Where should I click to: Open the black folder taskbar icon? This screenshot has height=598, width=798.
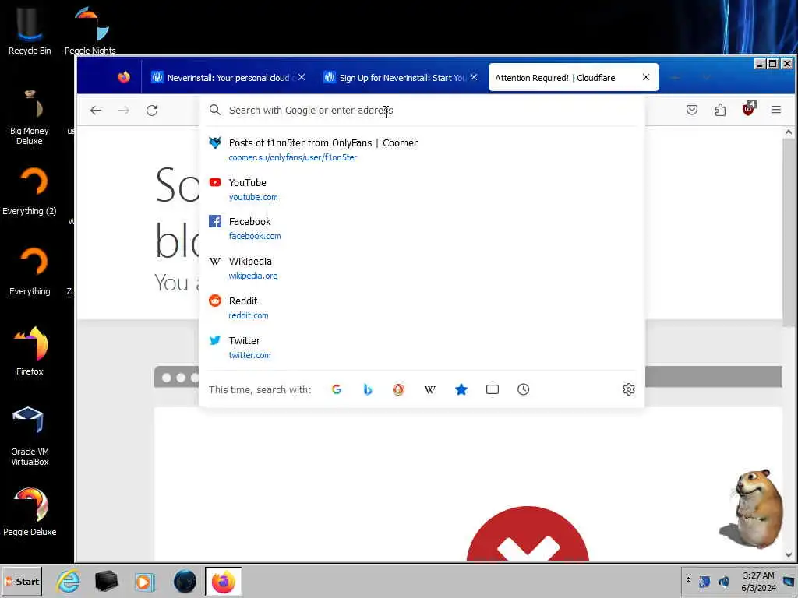pyautogui.click(x=106, y=581)
